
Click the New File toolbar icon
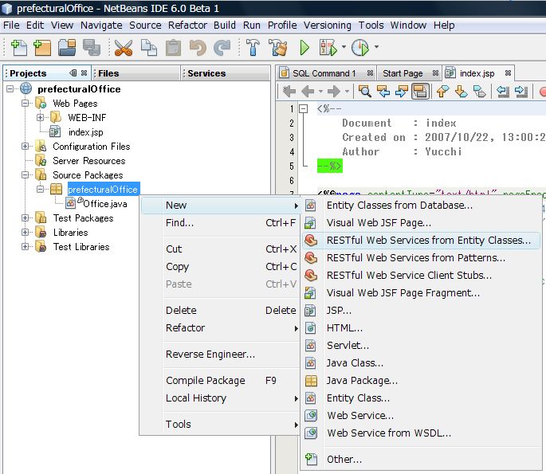tap(18, 48)
